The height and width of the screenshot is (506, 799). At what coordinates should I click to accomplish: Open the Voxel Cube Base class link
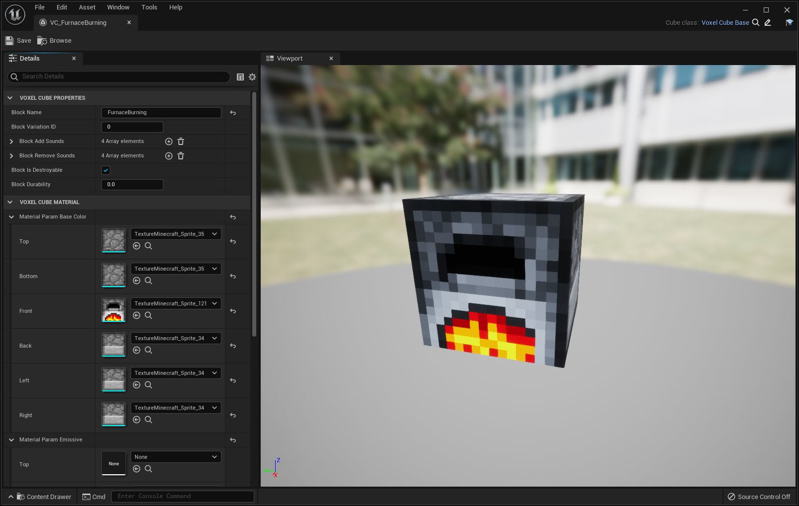click(x=725, y=22)
